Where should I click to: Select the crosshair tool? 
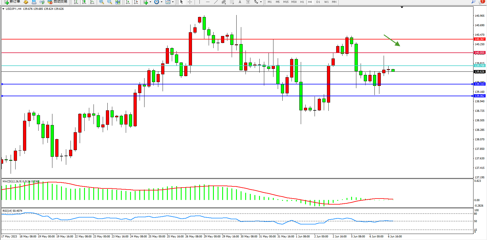coord(190,2)
